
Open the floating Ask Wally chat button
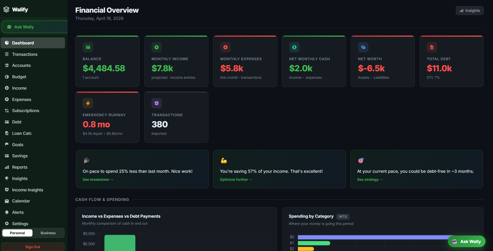[x=466, y=241]
